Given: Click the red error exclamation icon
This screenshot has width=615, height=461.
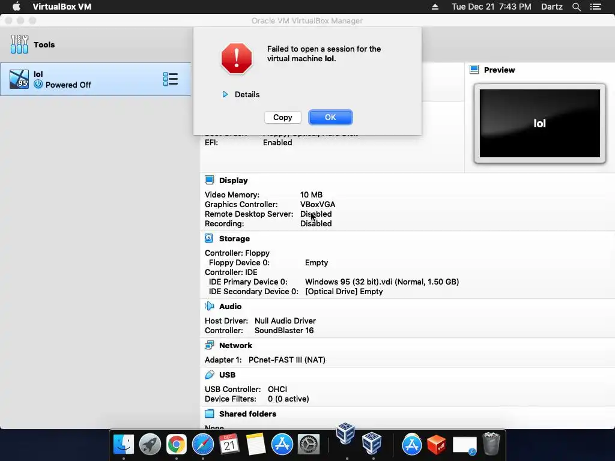Looking at the screenshot, I should [237, 58].
